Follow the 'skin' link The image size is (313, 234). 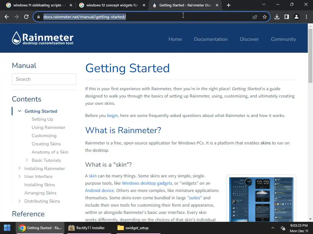click(93, 176)
